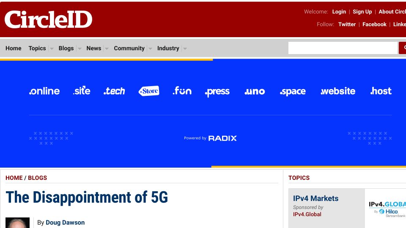Screen dimensions: 406x228
Task: Click the .site domain logo
Action: point(82,90)
